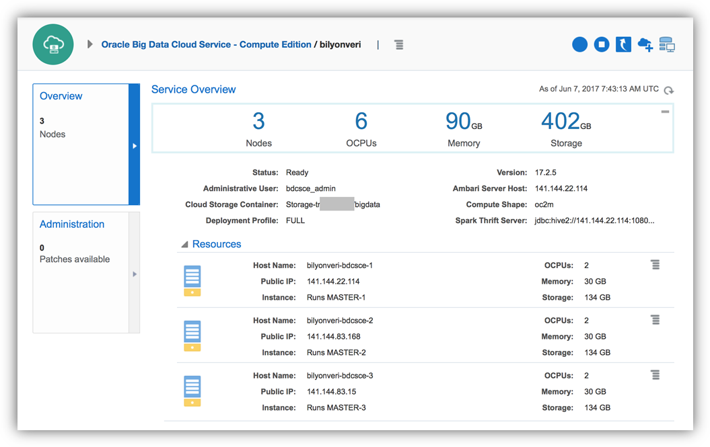
Task: Open actions menu for bilyonveri-bdcsce-1
Action: 655,265
